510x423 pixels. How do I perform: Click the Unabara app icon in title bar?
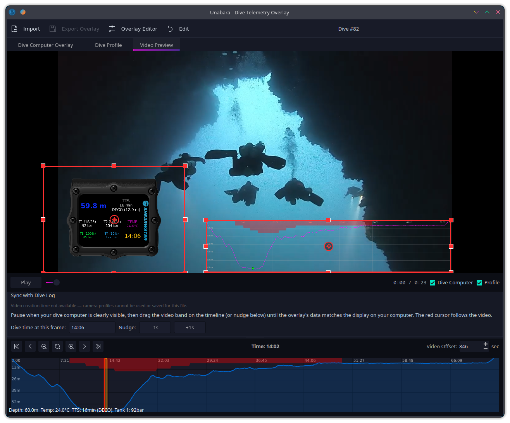click(12, 12)
